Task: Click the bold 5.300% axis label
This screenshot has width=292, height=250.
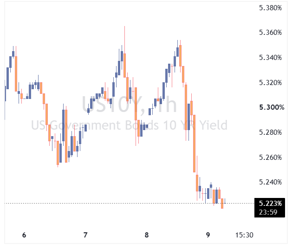Action: point(272,107)
